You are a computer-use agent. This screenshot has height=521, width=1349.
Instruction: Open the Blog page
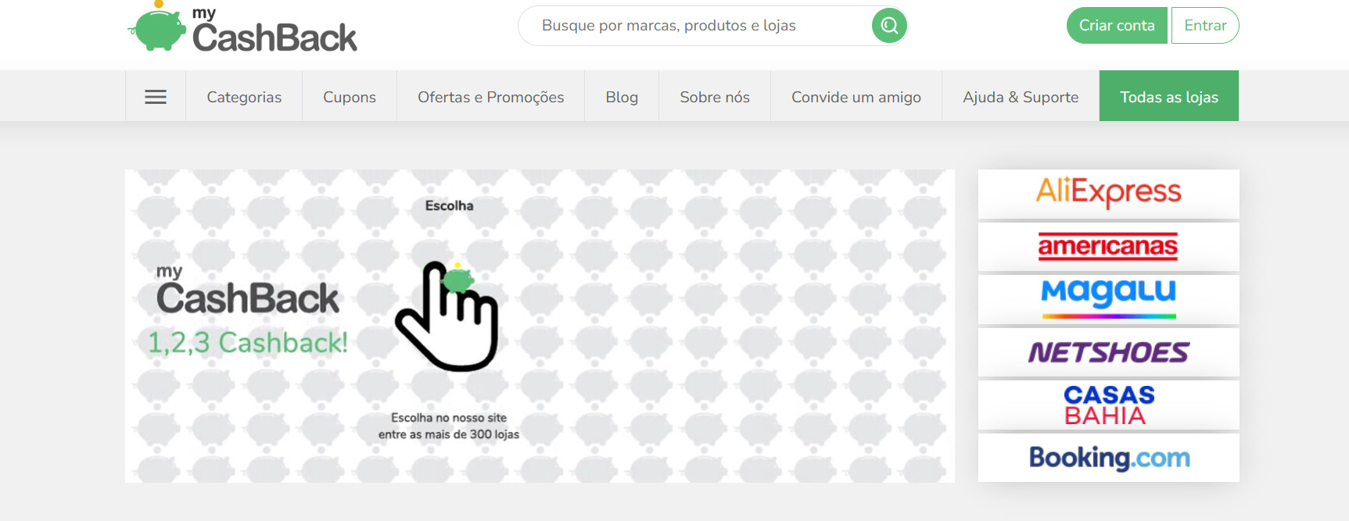pos(622,97)
